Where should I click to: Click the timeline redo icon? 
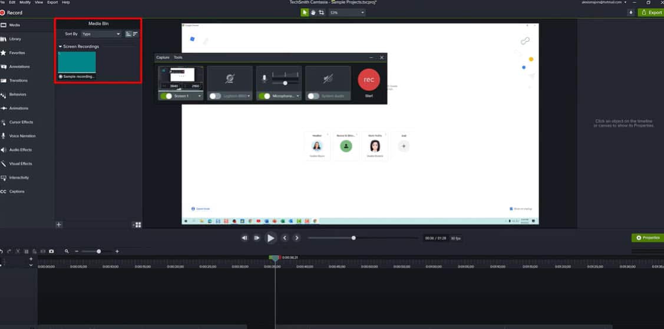pos(9,251)
